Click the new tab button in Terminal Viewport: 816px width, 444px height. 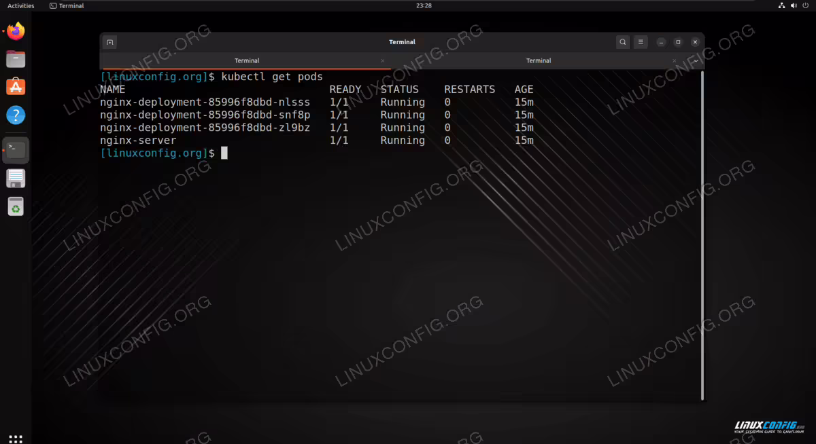click(110, 42)
